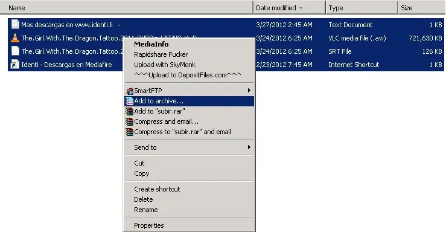Click the Internet Shortcut type cell
The width and height of the screenshot is (446, 232).
tap(354, 65)
